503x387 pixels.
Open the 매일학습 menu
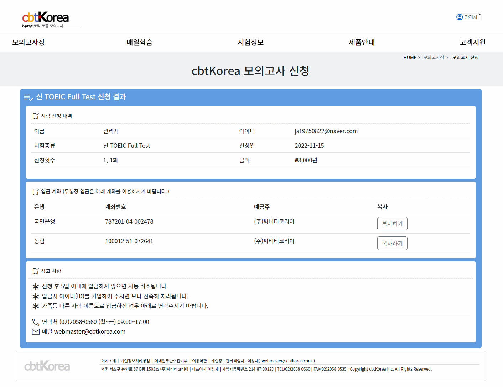point(140,42)
